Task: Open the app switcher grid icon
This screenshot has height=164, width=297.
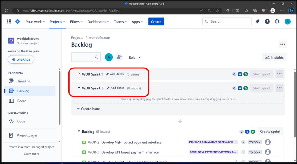Action: (x=9, y=21)
